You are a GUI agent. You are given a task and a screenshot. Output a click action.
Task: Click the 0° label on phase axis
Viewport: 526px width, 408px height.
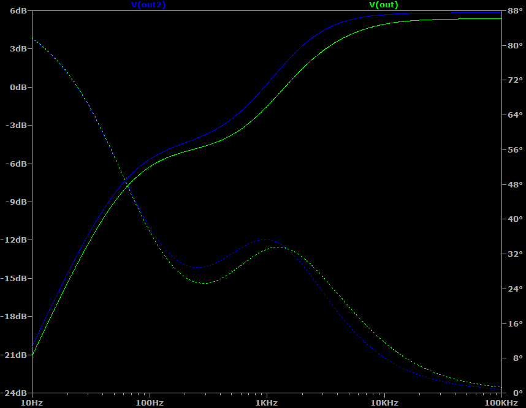[516, 393]
